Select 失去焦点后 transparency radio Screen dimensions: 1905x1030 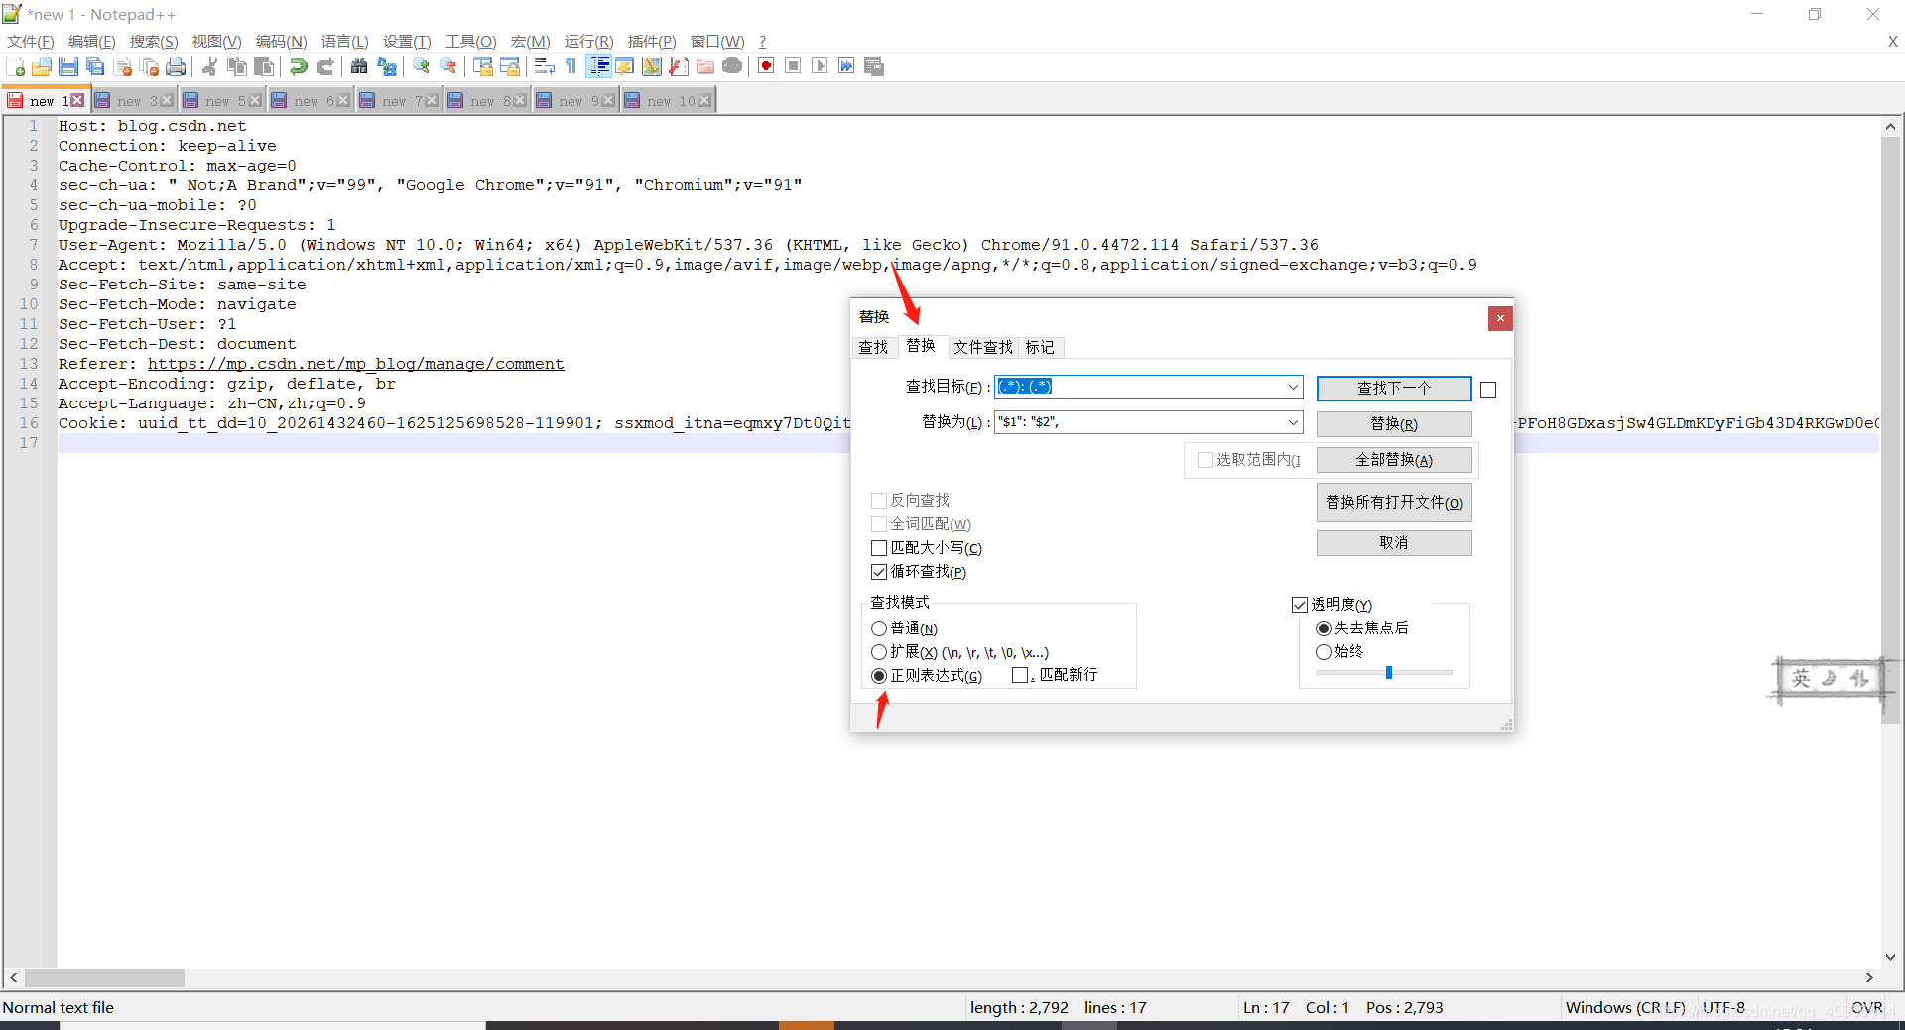coord(1324,629)
